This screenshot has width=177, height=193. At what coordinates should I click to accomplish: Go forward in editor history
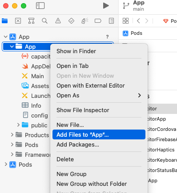click(147, 21)
